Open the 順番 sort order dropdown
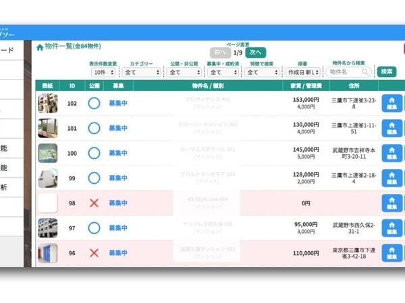This screenshot has height=303, width=405. coord(303,71)
